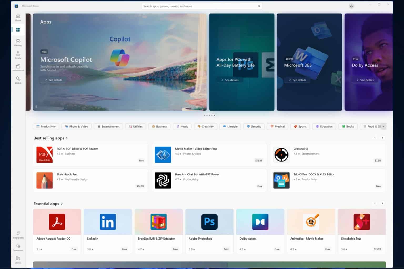Click the $19.99 price on Movie Maker

259,161
